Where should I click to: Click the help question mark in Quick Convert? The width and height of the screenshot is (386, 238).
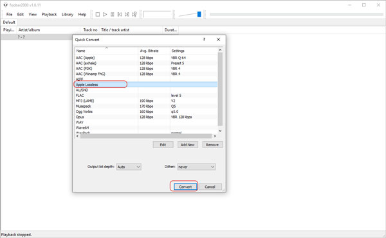204,40
